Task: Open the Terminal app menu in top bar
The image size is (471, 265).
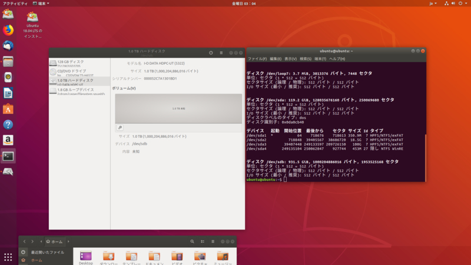Action: coord(41,4)
